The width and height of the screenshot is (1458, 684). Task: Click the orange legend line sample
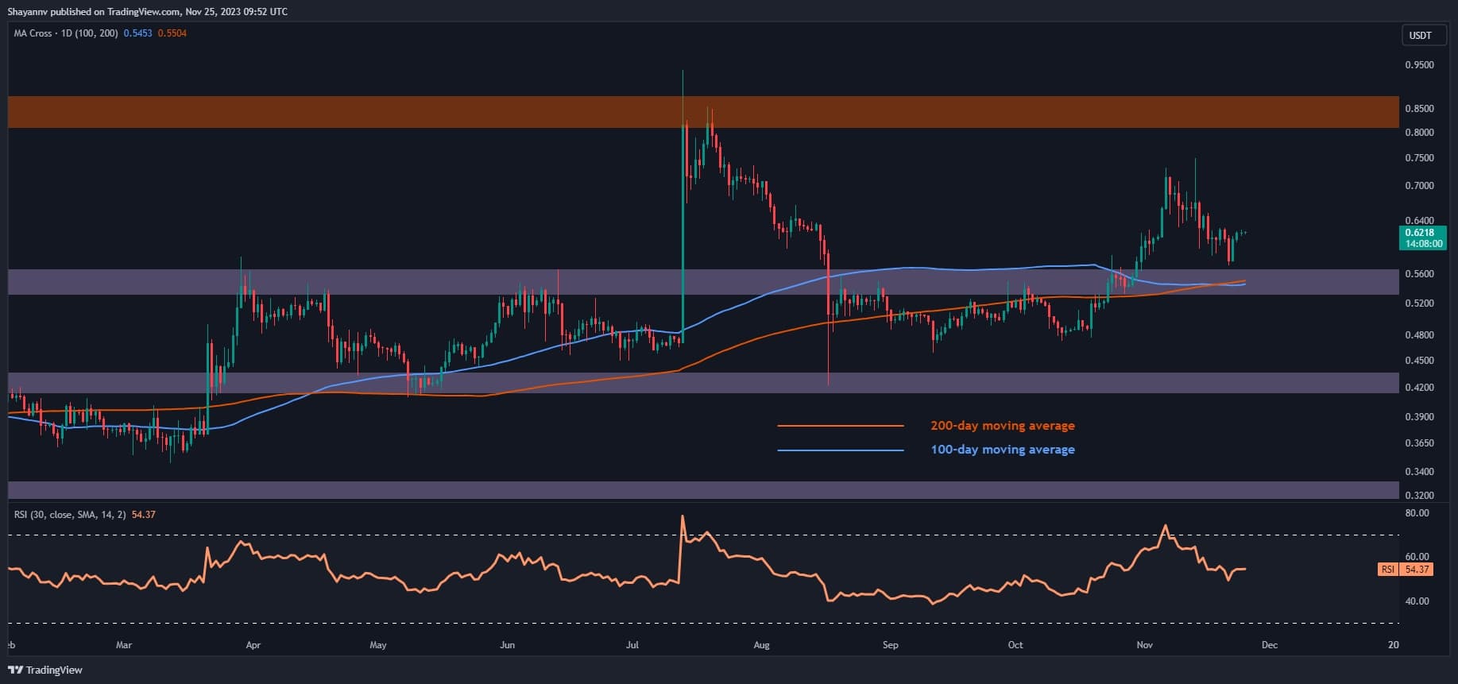[840, 426]
